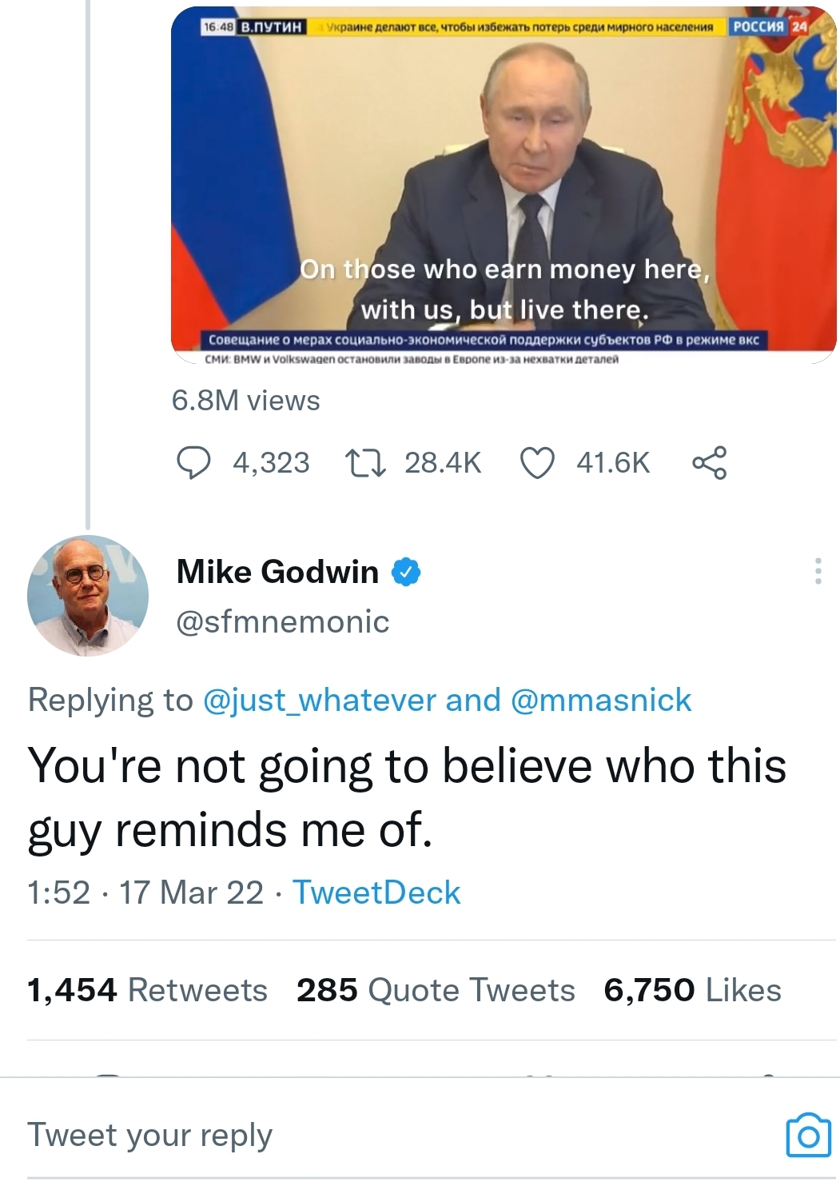View the 285 Quote Tweets list

pos(436,990)
